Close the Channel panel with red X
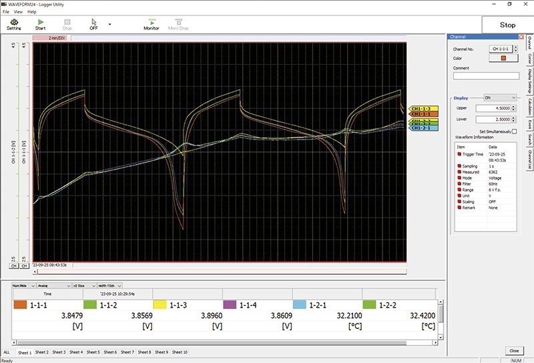The height and width of the screenshot is (363, 534). pos(521,37)
